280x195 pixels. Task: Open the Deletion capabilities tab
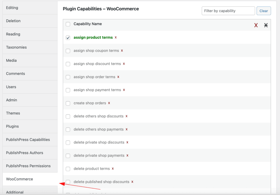pos(30,21)
